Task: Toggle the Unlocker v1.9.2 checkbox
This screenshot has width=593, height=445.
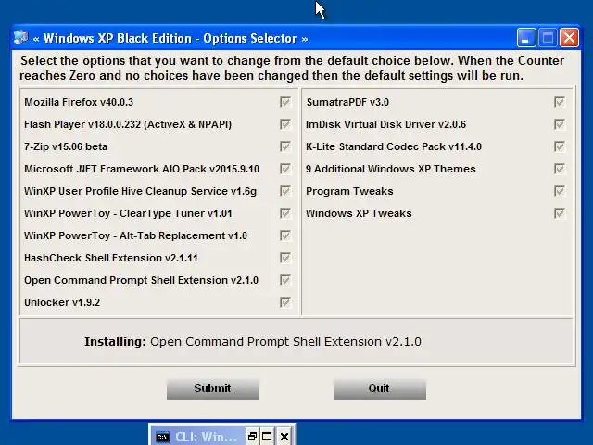Action: pos(285,302)
